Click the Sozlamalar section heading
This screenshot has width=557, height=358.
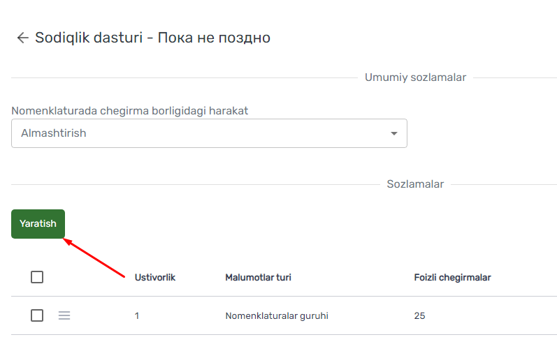(x=415, y=184)
